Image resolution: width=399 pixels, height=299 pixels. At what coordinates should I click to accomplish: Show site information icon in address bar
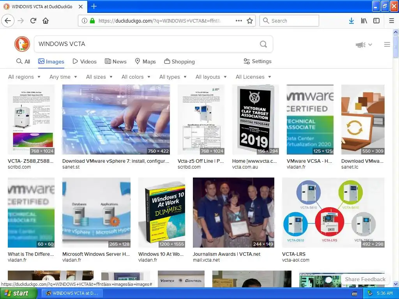tap(85, 21)
